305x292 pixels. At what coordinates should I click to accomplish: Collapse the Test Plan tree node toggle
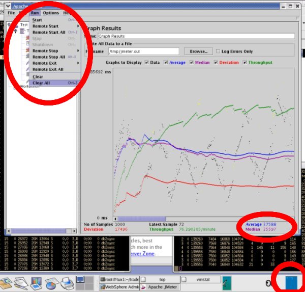tap(9, 25)
